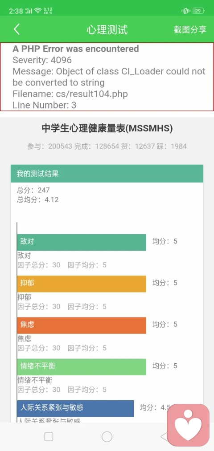Select the blue 人际关系紧张与敏感 bar
This screenshot has width=214, height=451.
pos(75,408)
